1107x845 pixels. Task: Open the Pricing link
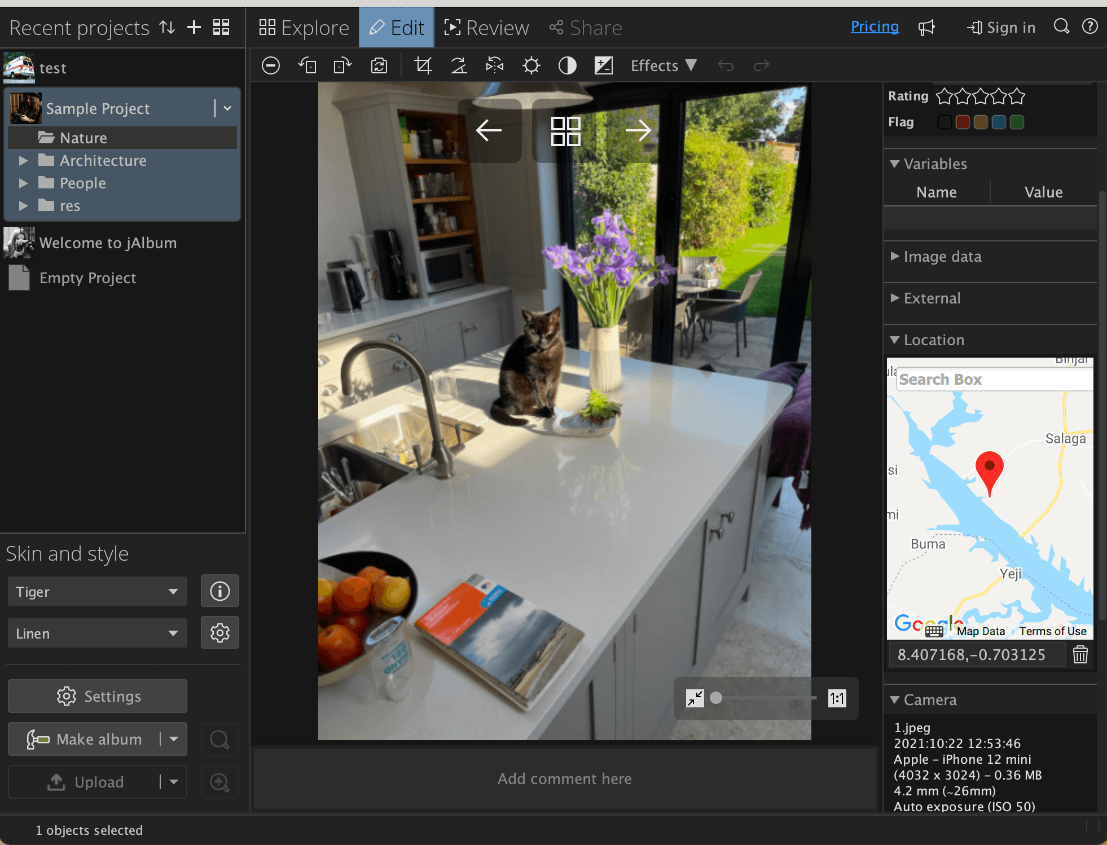874,27
